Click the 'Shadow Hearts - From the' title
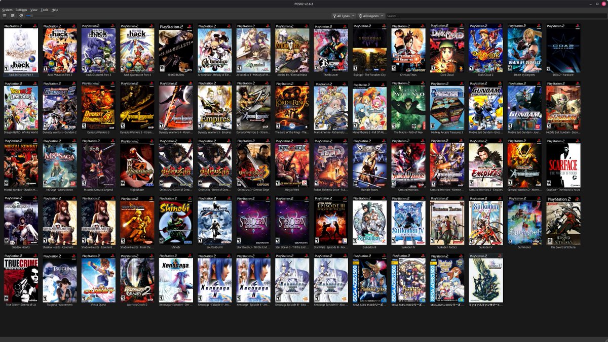Viewport: 608px width, 342px height. pyautogui.click(x=137, y=247)
